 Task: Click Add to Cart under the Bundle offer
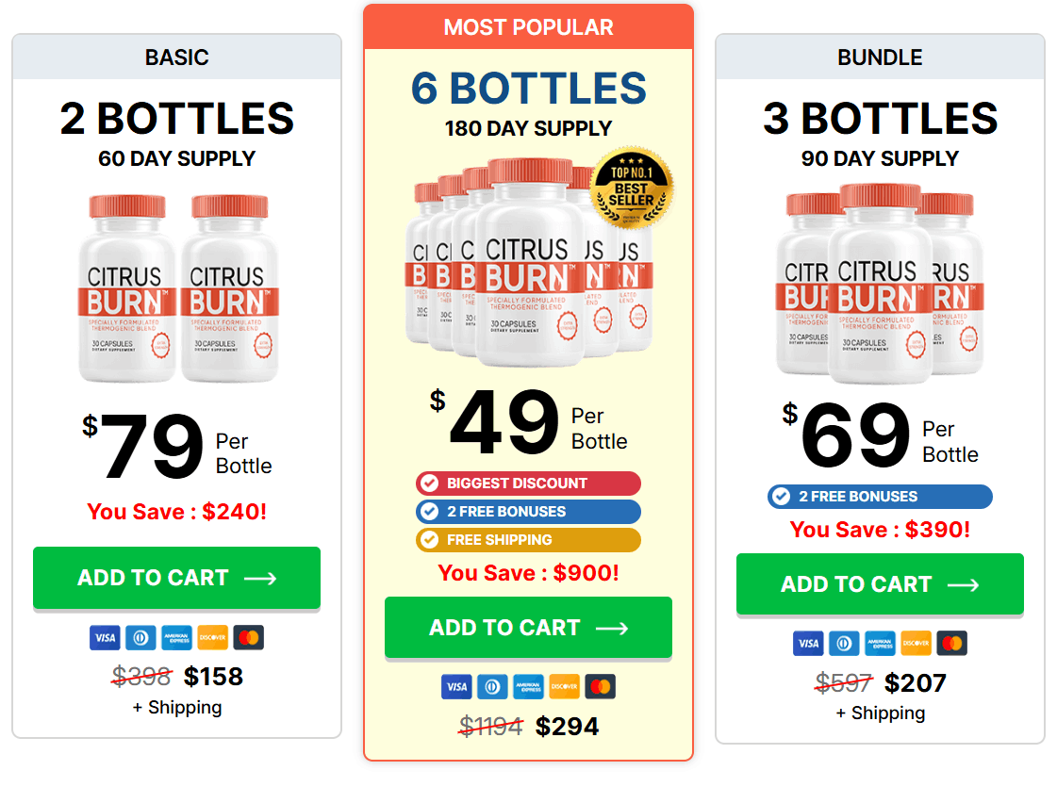(879, 584)
